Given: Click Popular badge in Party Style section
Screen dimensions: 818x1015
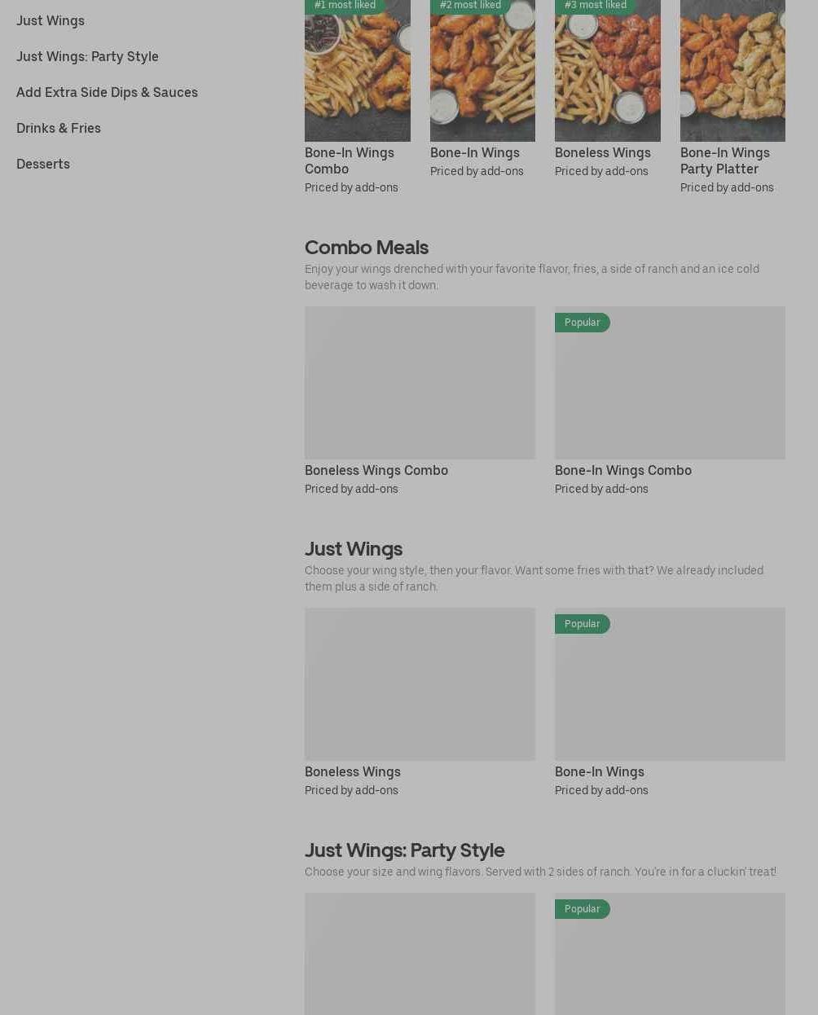Looking at the screenshot, I should (582, 909).
